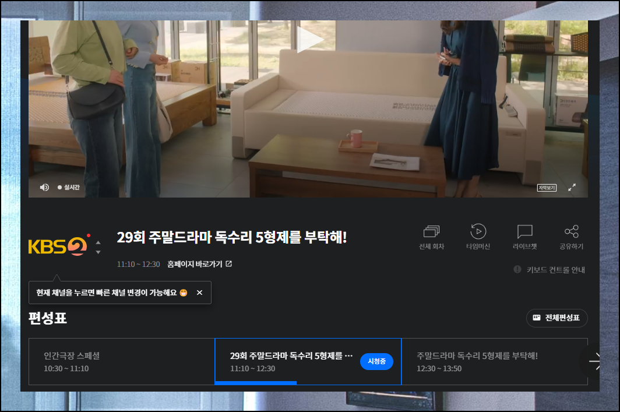Open 키보드 컨트롤 안내 info

click(549, 270)
